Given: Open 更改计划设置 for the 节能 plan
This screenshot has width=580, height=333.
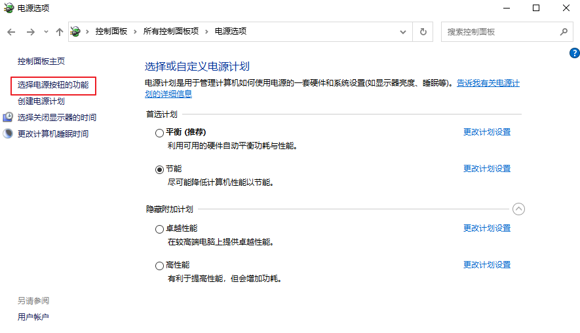Looking at the screenshot, I should coord(486,169).
